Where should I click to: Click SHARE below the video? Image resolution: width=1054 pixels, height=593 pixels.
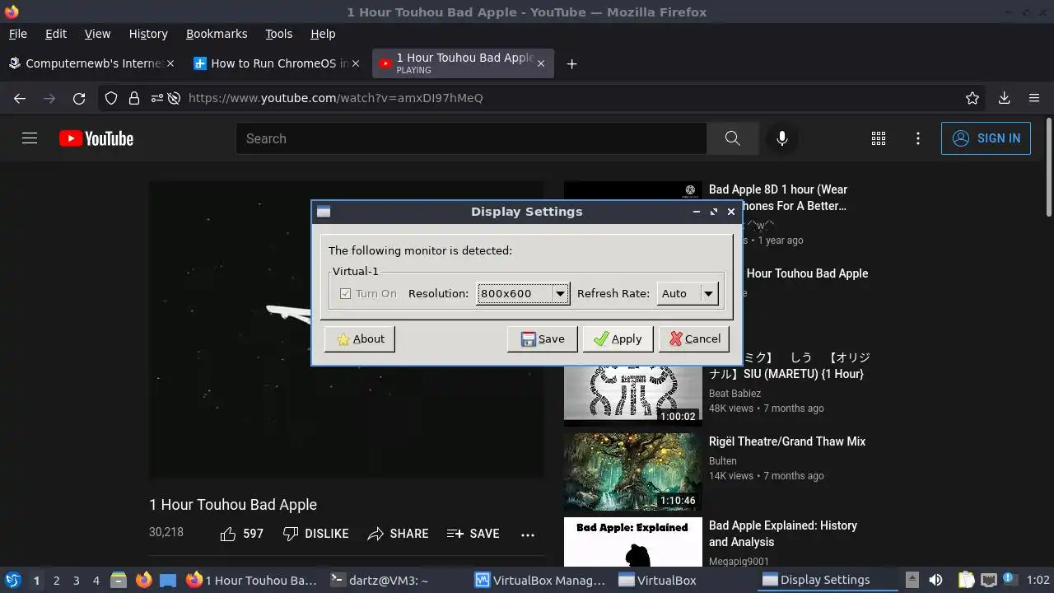pos(399,534)
